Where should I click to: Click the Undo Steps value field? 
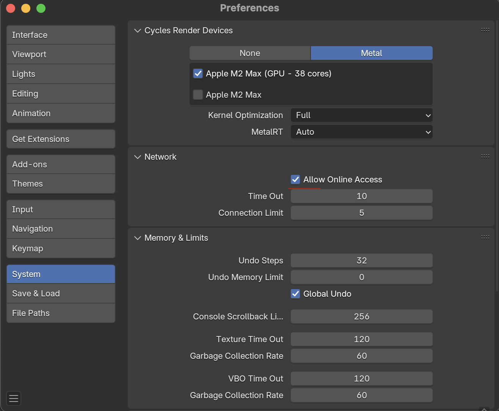361,260
